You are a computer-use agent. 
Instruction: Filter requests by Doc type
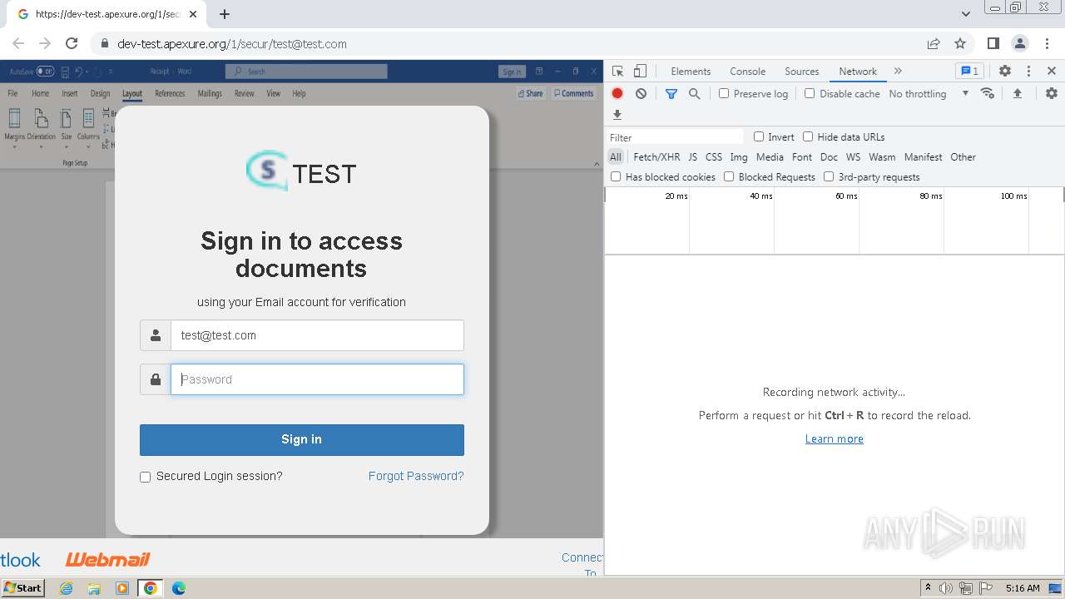829,156
